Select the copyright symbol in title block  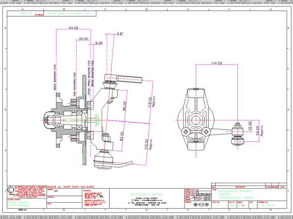[x=11, y=189]
